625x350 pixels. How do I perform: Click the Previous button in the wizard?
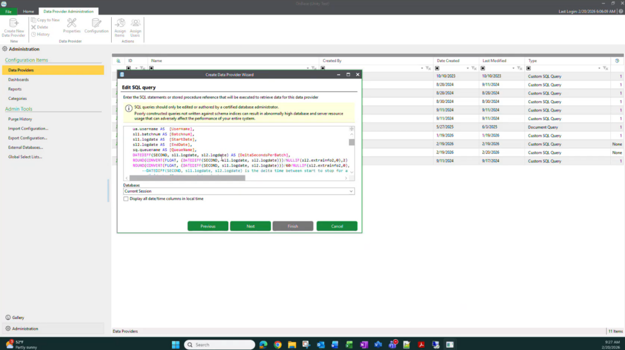click(x=208, y=226)
